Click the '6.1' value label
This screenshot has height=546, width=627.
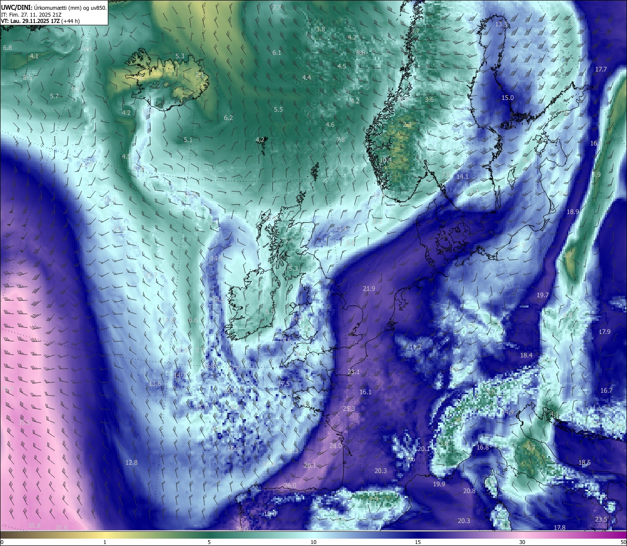pos(277,52)
